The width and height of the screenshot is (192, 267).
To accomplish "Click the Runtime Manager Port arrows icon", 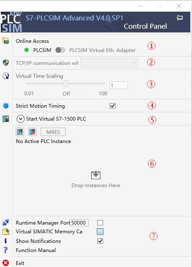I will 6,222.
